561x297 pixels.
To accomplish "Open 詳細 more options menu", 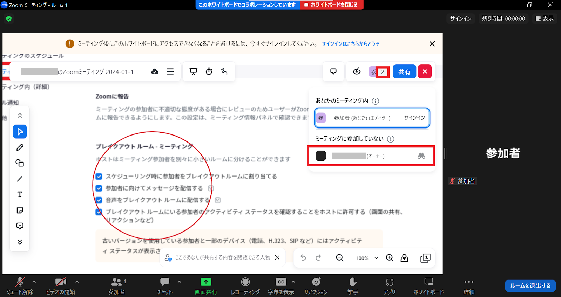I will (469, 285).
